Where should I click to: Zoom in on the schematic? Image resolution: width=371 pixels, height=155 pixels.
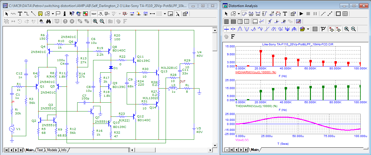(95, 21)
